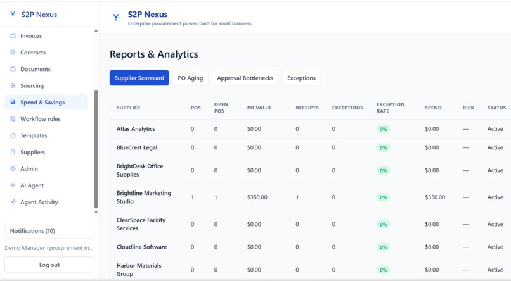This screenshot has width=511, height=281.
Task: Go to Suppliers page
Action: point(46,152)
